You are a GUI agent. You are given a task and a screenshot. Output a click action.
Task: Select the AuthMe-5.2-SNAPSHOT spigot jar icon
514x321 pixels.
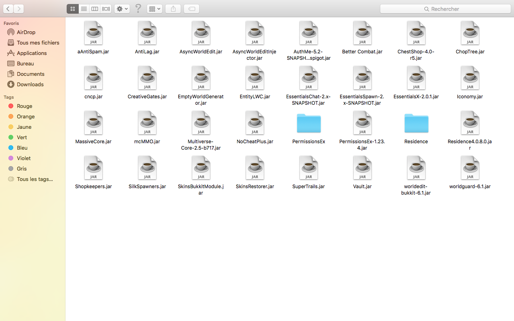point(309,33)
